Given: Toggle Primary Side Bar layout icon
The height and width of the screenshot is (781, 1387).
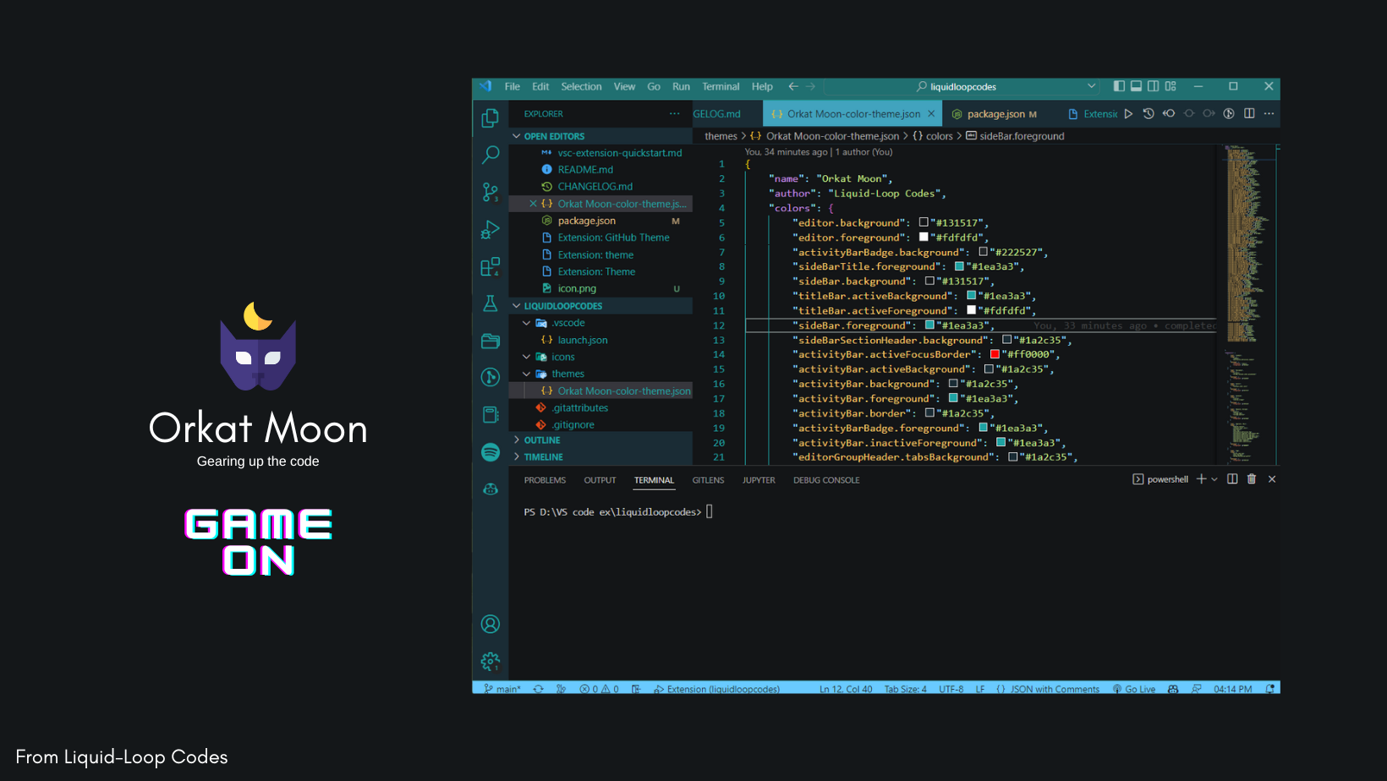Looking at the screenshot, I should click(x=1119, y=86).
